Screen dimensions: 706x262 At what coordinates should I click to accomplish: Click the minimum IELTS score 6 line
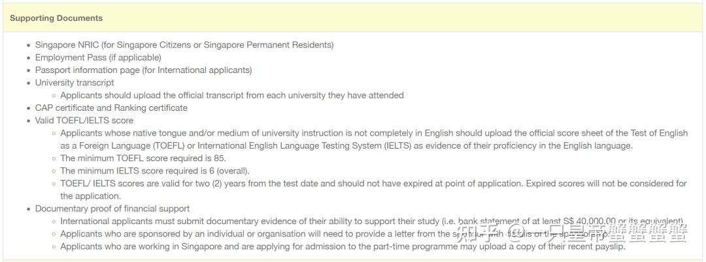coord(155,171)
